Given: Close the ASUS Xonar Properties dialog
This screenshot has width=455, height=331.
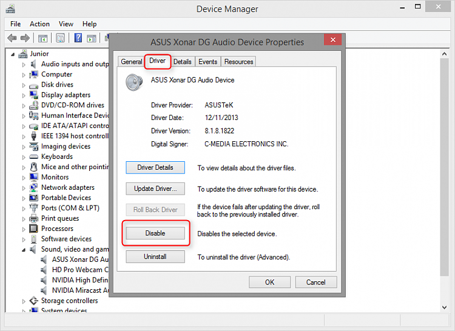Looking at the screenshot, I should click(333, 40).
